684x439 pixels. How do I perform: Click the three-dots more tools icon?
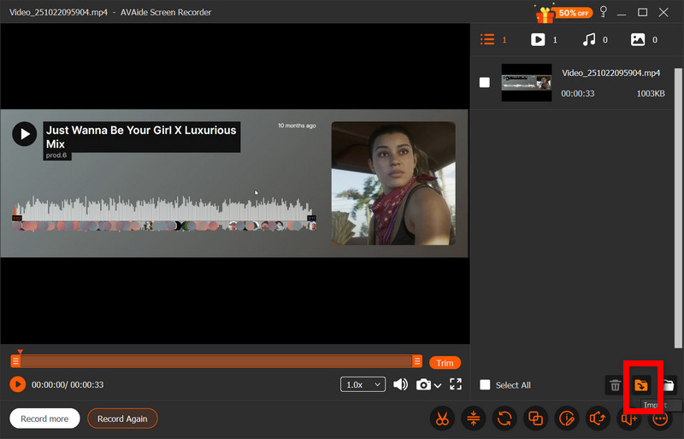[661, 419]
